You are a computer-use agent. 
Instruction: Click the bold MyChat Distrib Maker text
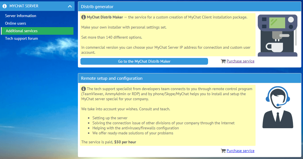click(x=105, y=17)
